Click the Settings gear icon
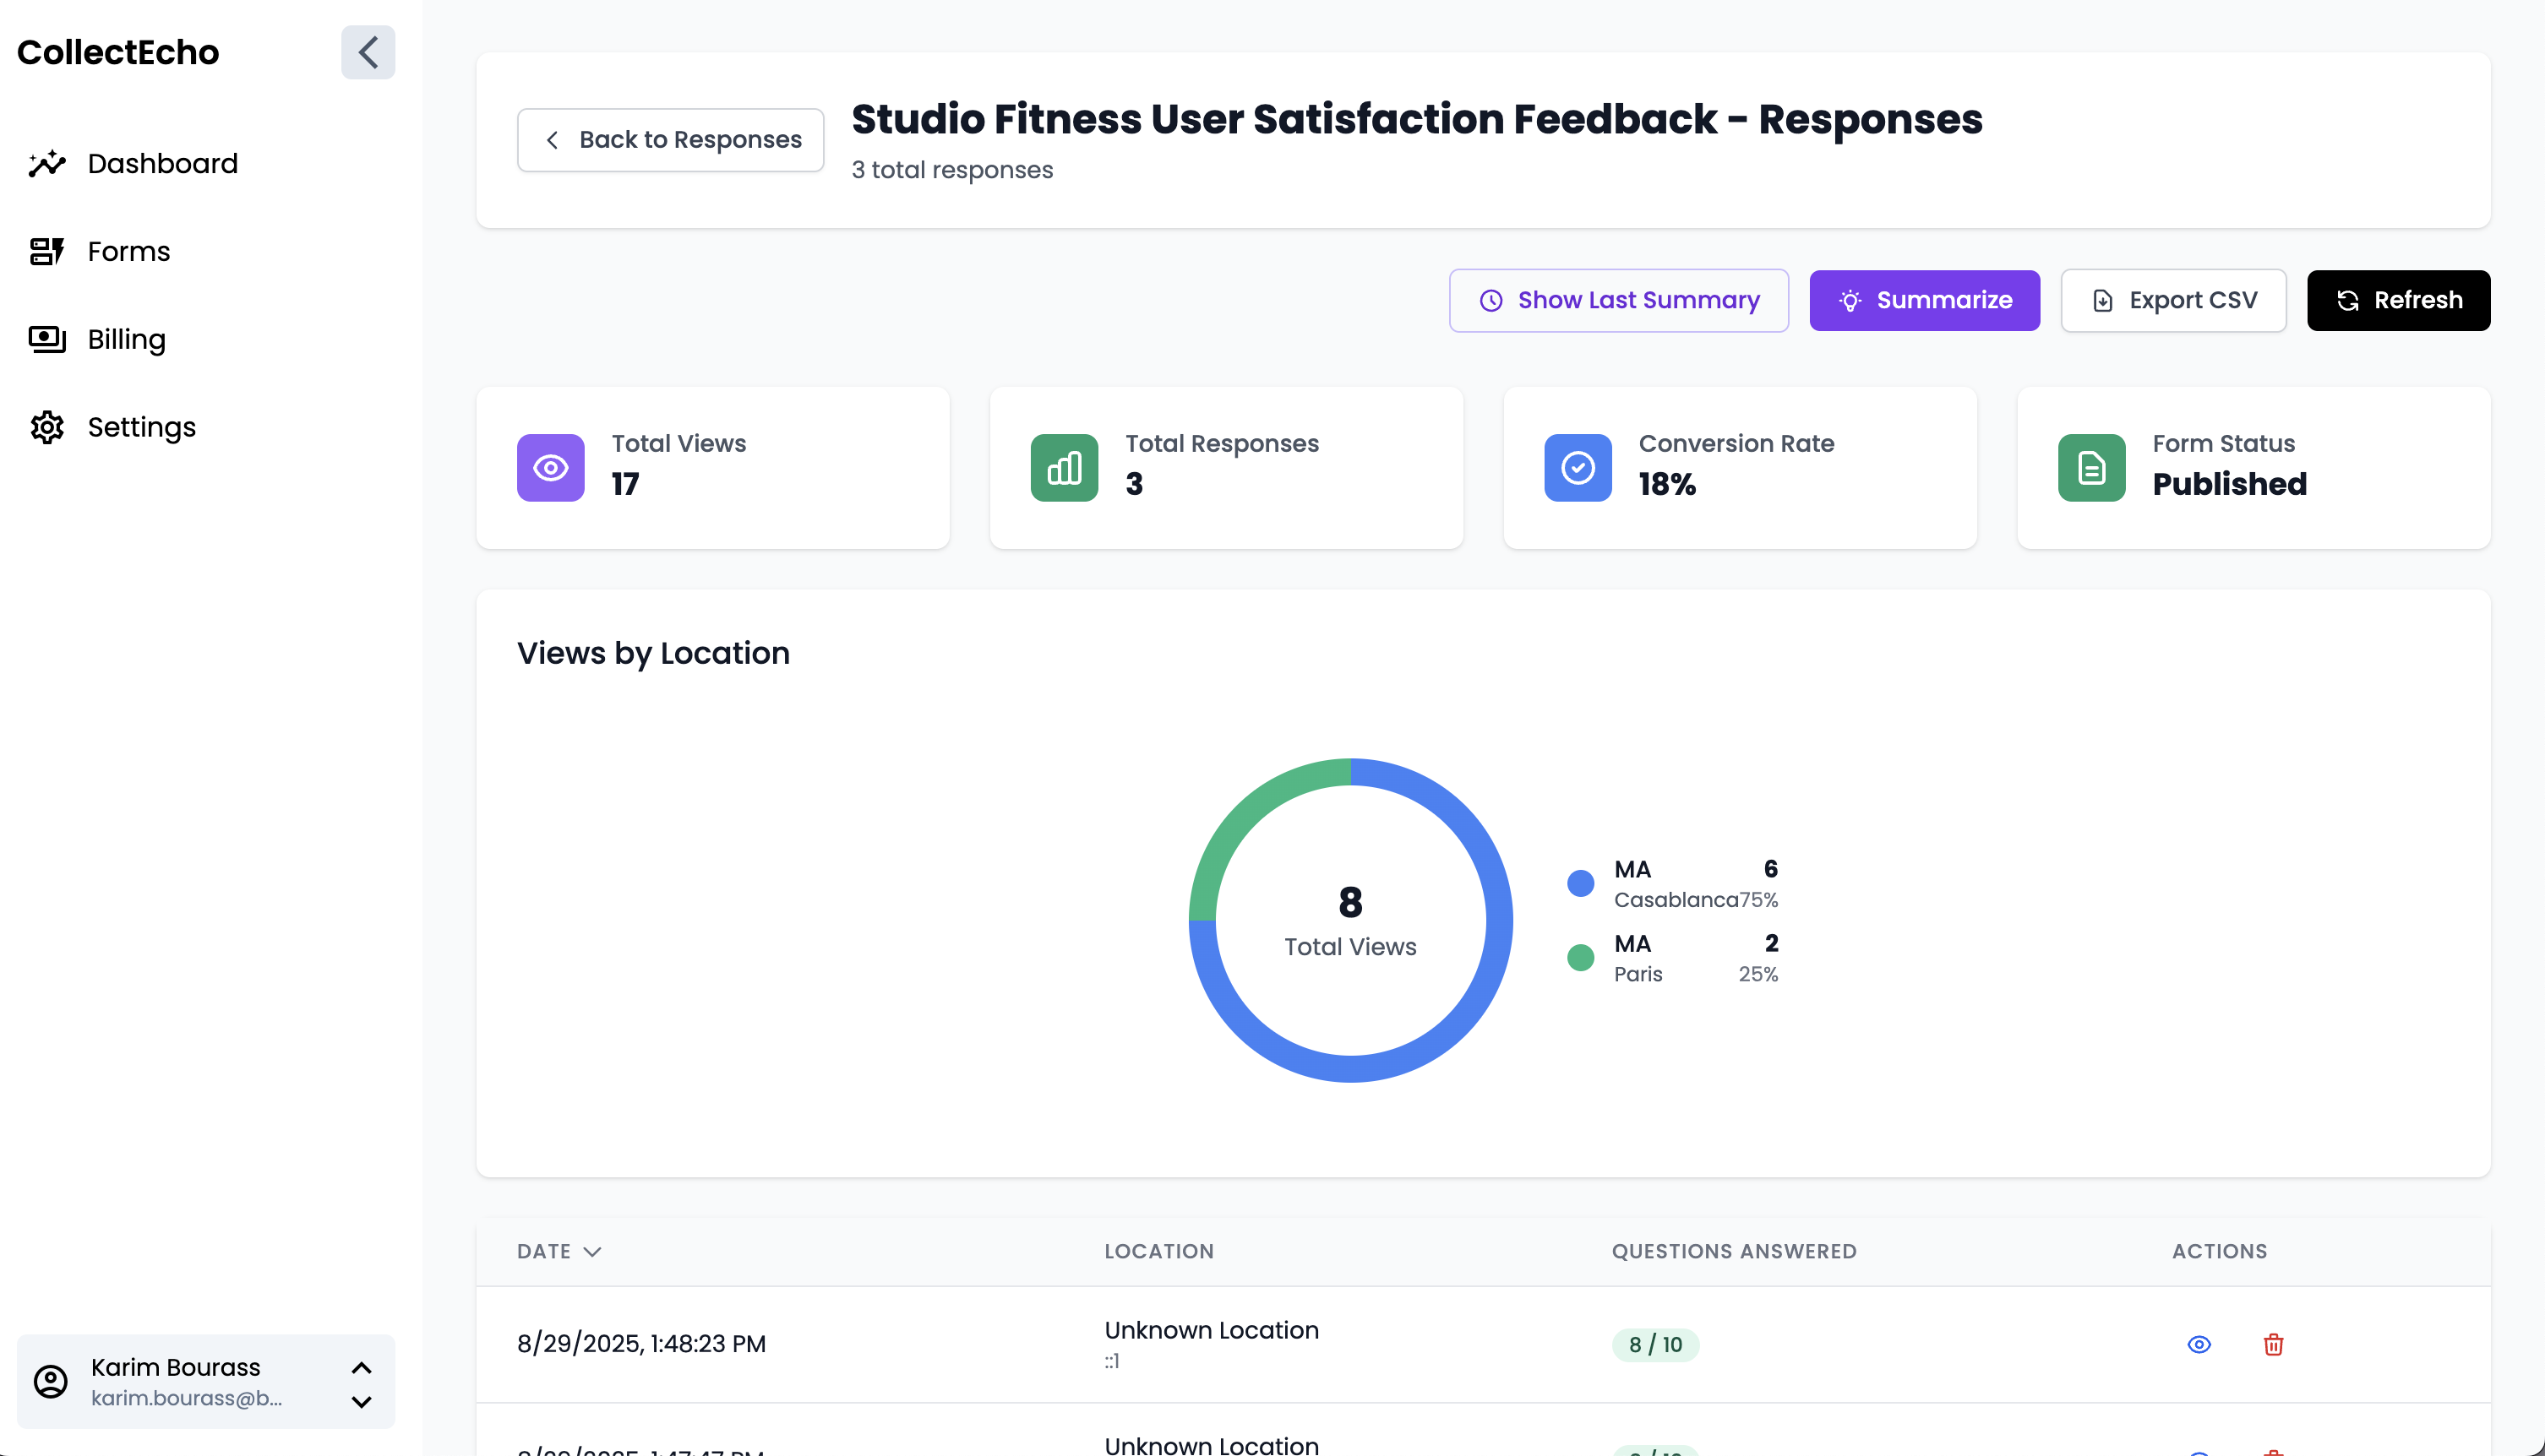2545x1456 pixels. pyautogui.click(x=47, y=427)
